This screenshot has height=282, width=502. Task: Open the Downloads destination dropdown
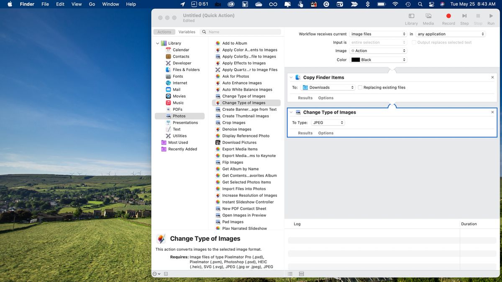click(x=328, y=88)
